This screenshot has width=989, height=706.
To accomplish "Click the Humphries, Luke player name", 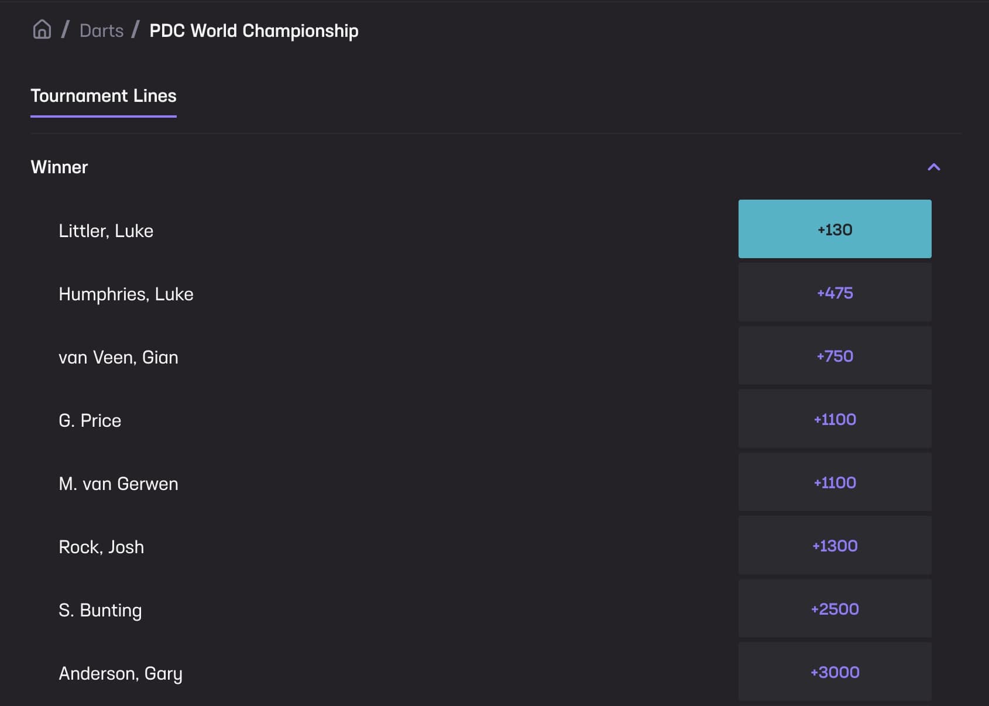I will (x=126, y=294).
